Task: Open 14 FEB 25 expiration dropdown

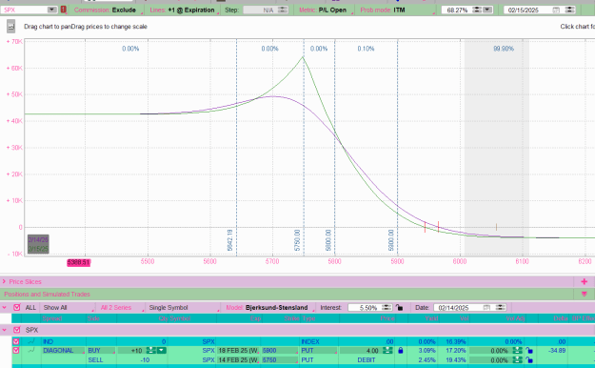Action: [x=238, y=360]
